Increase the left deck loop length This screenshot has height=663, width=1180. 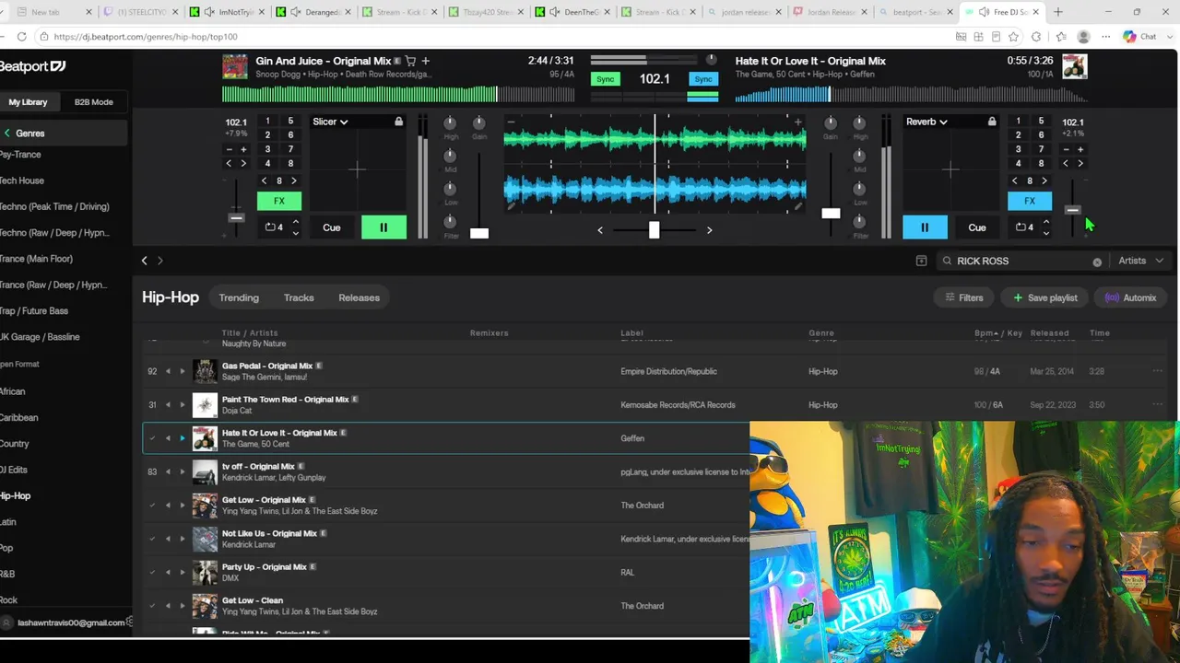tap(295, 221)
